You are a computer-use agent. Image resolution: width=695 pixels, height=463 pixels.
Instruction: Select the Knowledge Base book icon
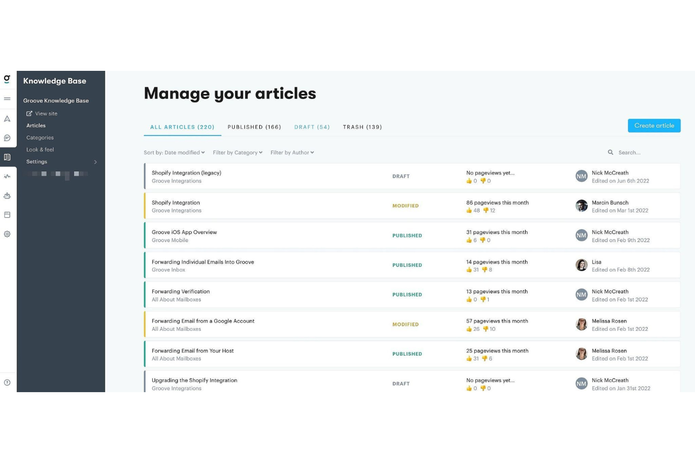7,157
